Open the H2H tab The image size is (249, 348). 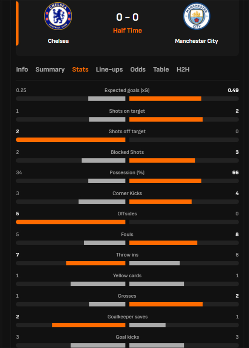point(183,70)
